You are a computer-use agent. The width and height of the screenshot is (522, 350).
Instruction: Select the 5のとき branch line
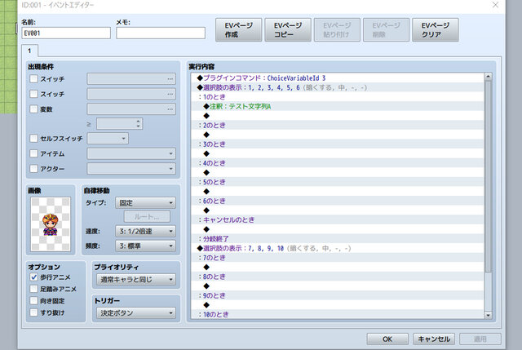click(338, 182)
